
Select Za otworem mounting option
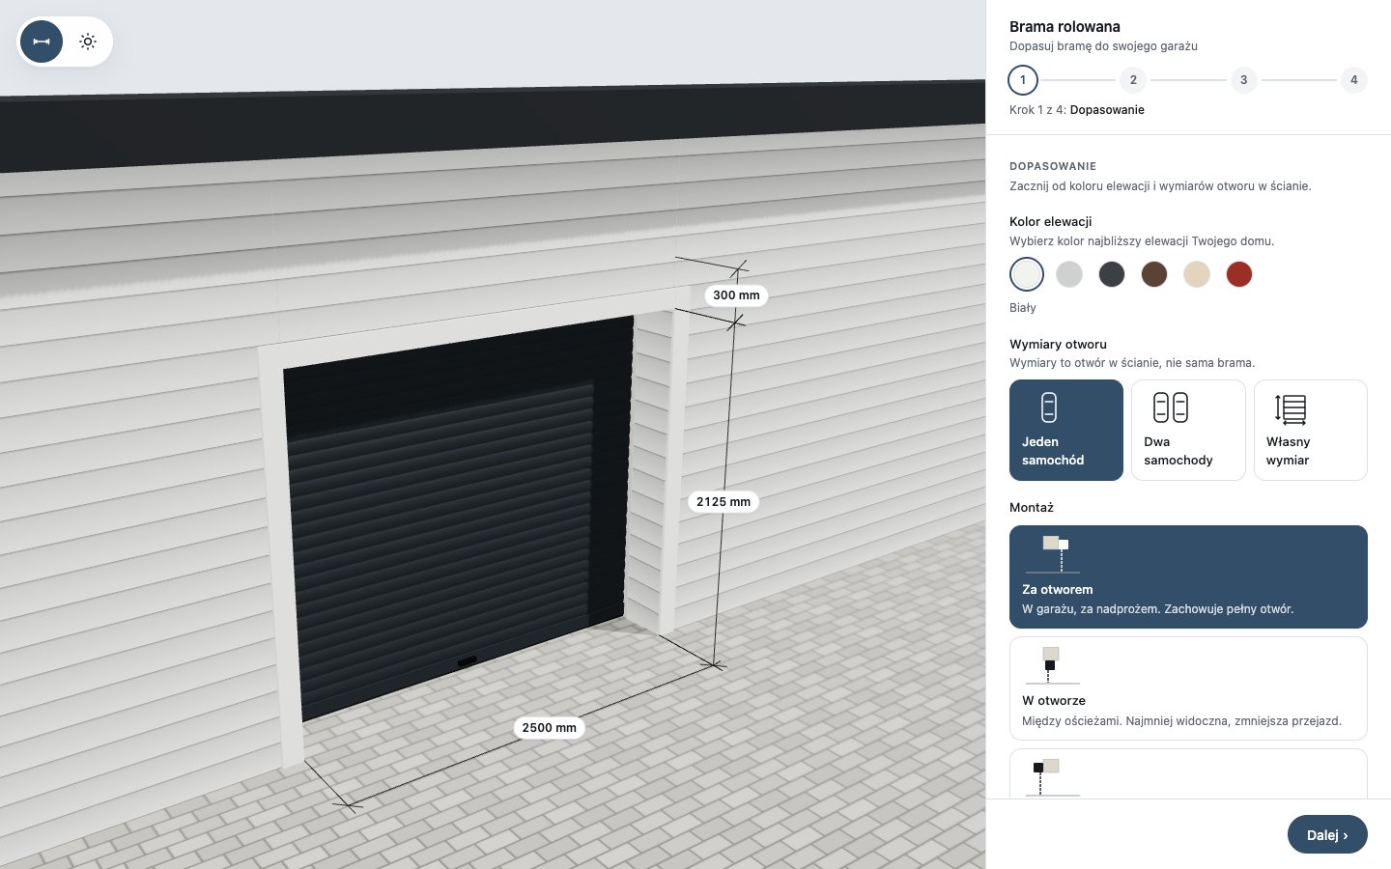click(1188, 576)
